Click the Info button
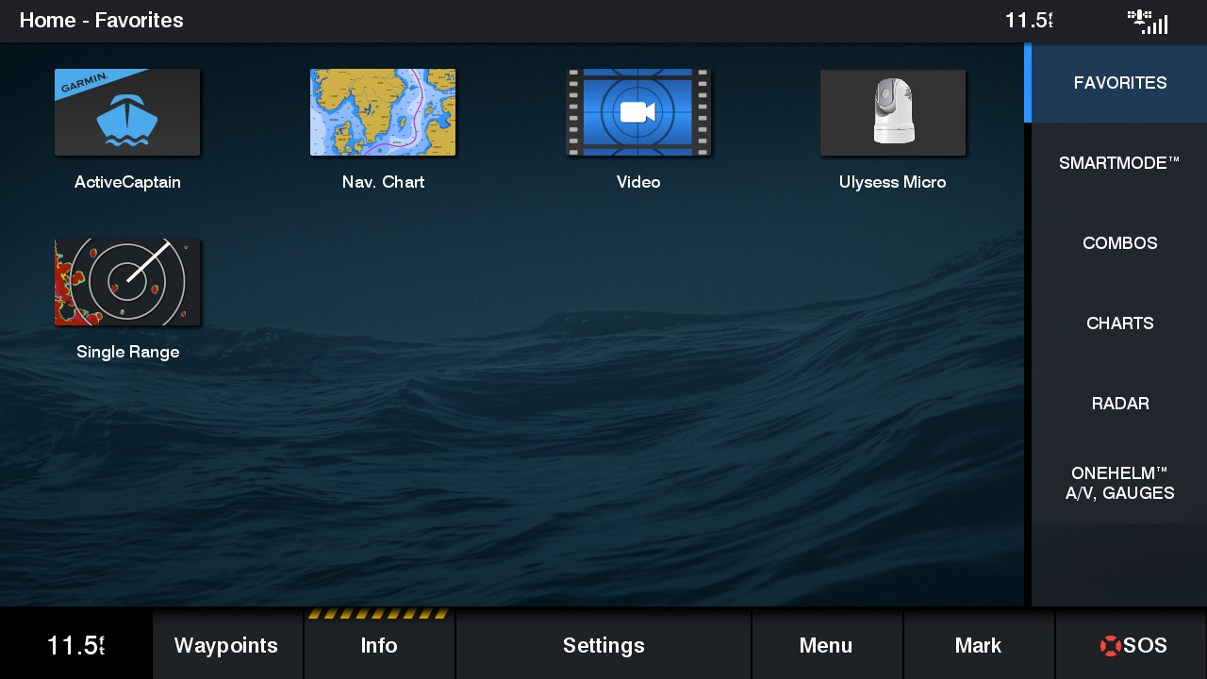This screenshot has width=1207, height=679. [379, 645]
